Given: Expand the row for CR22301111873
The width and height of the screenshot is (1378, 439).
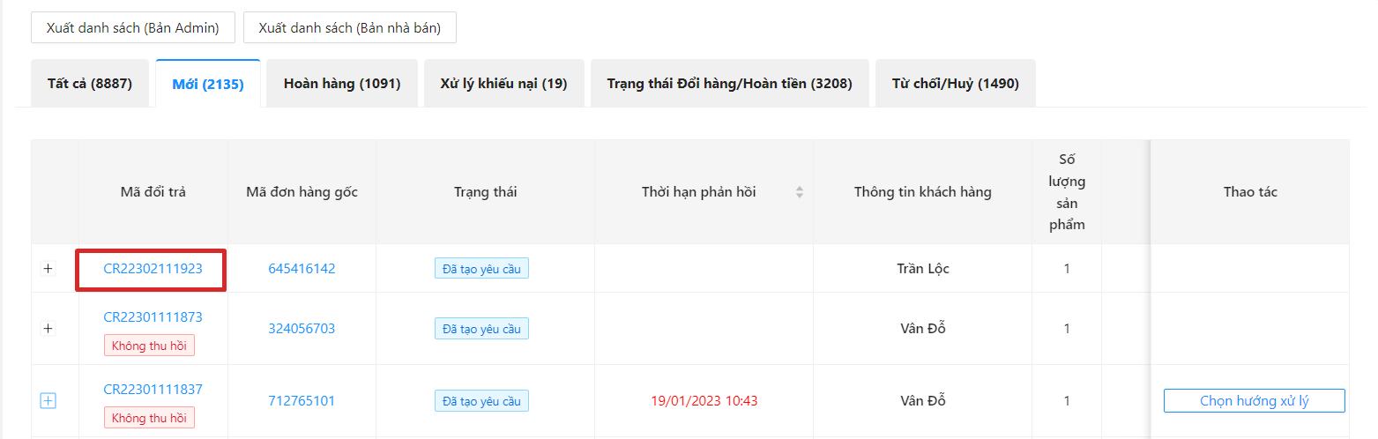Looking at the screenshot, I should click(x=48, y=329).
